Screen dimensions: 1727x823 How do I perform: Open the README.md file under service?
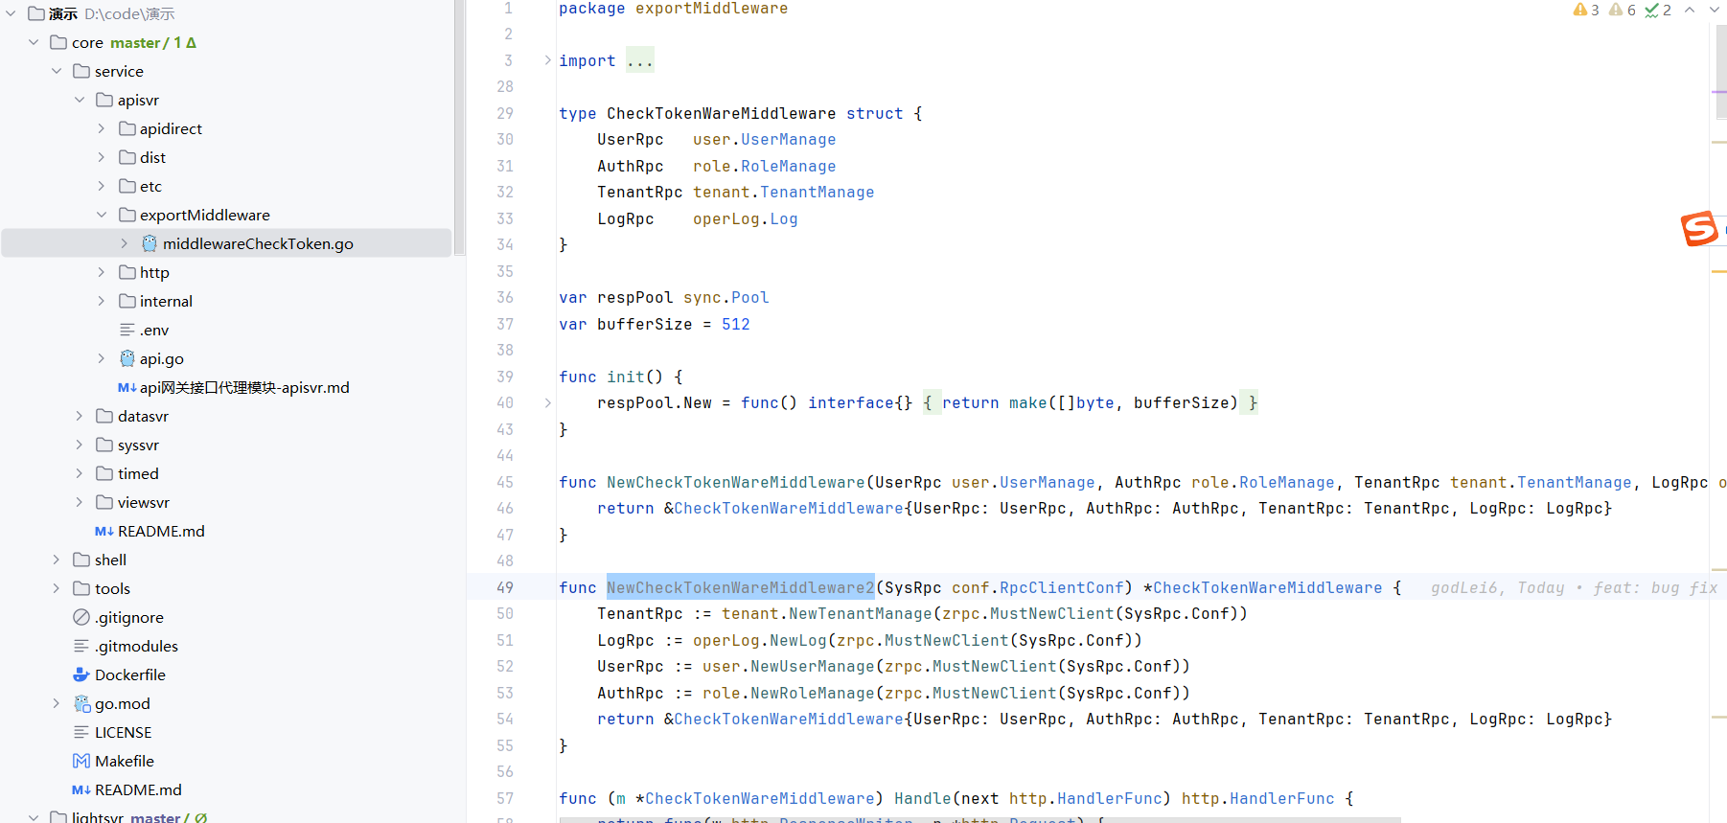[160, 531]
